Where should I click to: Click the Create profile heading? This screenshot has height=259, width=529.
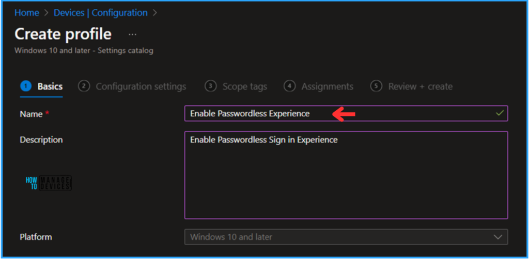63,34
